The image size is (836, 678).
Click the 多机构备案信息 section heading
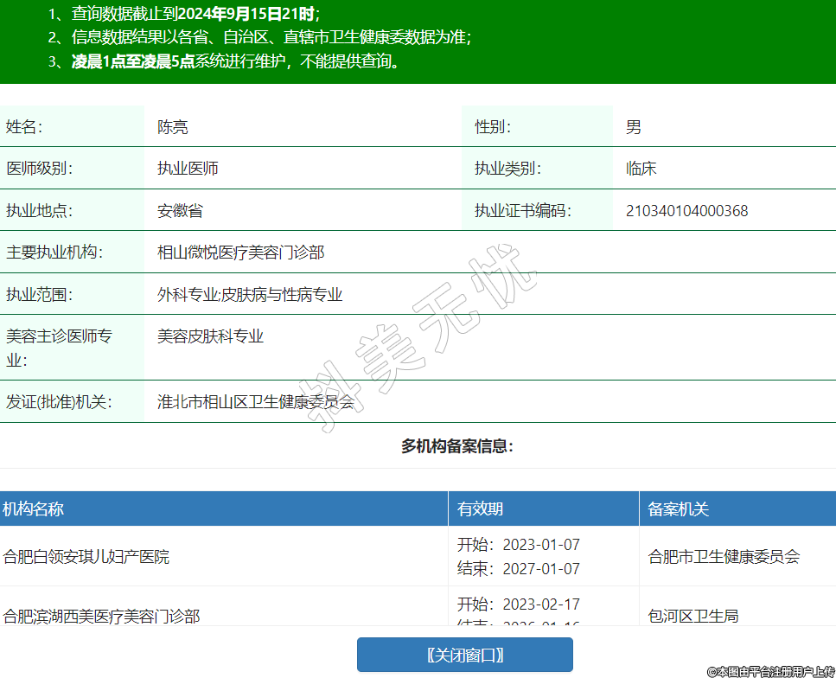point(457,446)
